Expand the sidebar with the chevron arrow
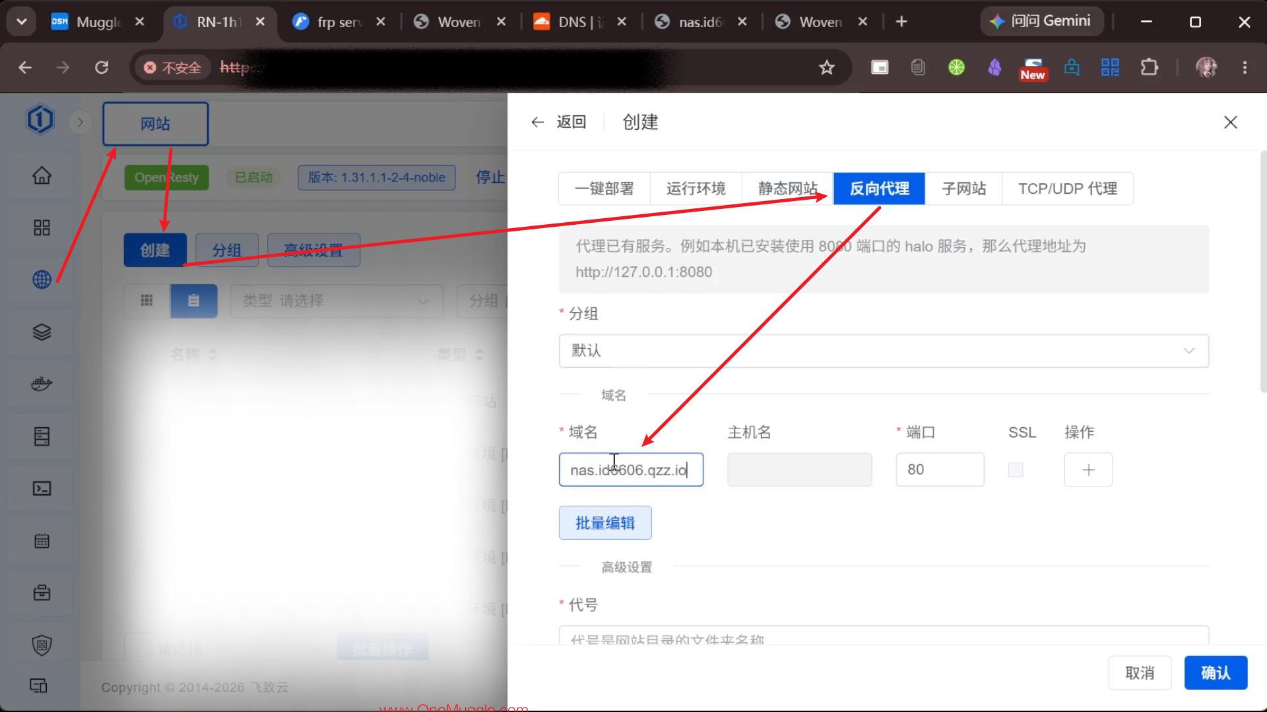The height and width of the screenshot is (712, 1267). point(80,122)
